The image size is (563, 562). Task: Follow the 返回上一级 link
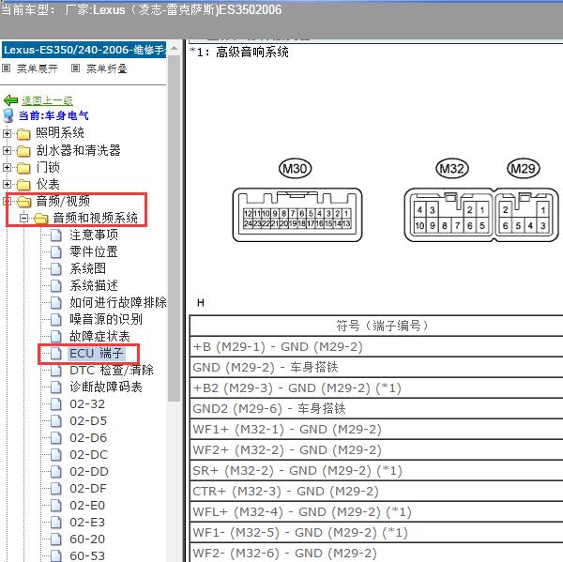coord(47,100)
